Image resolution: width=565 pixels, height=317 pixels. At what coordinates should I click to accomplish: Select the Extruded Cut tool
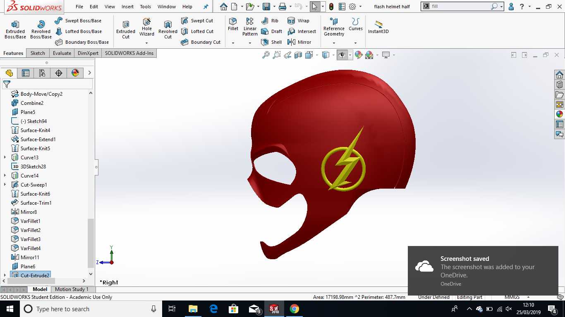[x=126, y=30]
